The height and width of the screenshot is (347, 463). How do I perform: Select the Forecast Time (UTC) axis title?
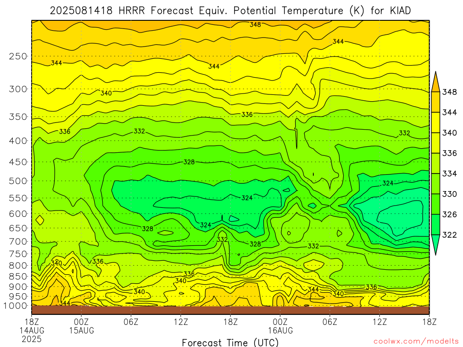[x=230, y=342]
